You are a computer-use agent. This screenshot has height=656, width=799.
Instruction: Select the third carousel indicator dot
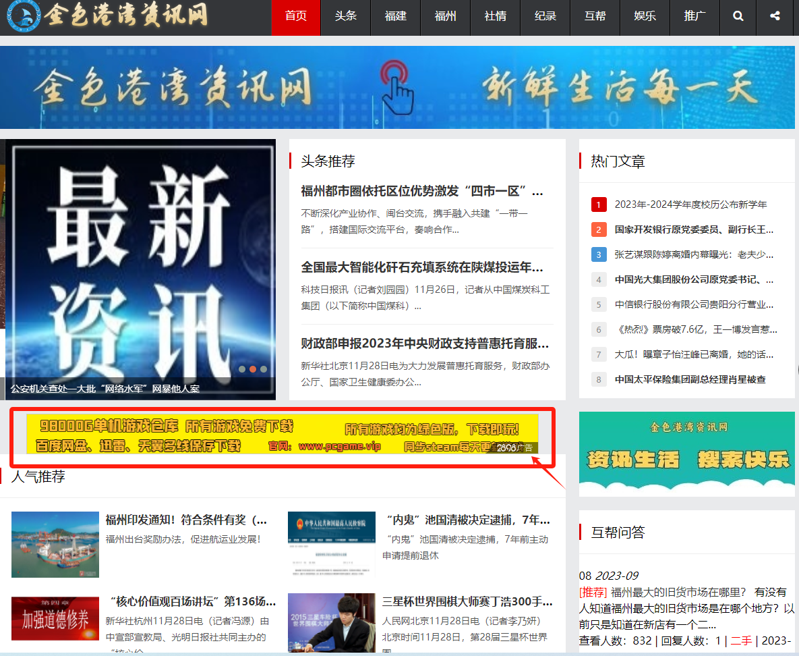point(263,369)
